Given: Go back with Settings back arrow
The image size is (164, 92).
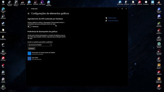Looking at the screenshot, I should click(x=28, y=9).
